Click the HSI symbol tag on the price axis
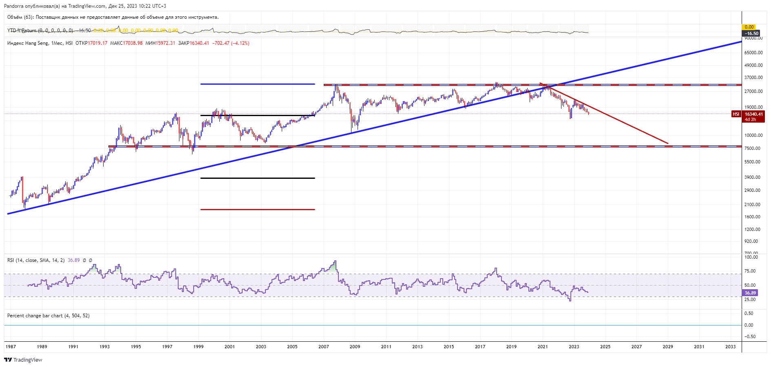The image size is (771, 367). click(x=736, y=114)
